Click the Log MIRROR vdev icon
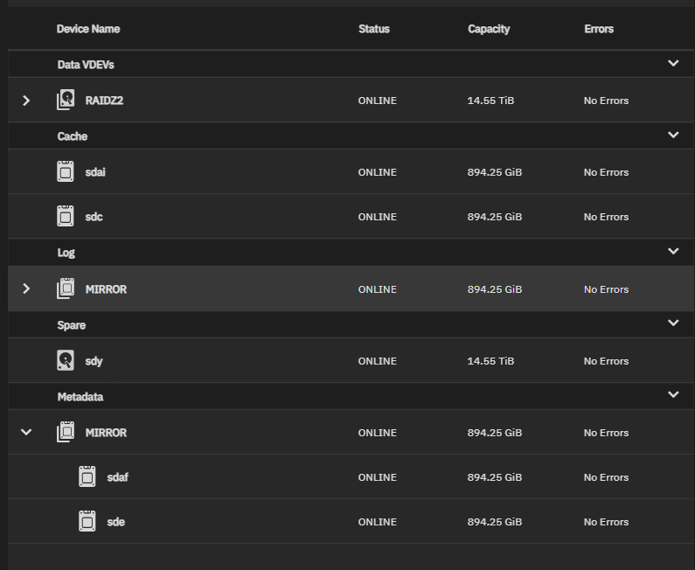The height and width of the screenshot is (570, 695). pos(66,288)
